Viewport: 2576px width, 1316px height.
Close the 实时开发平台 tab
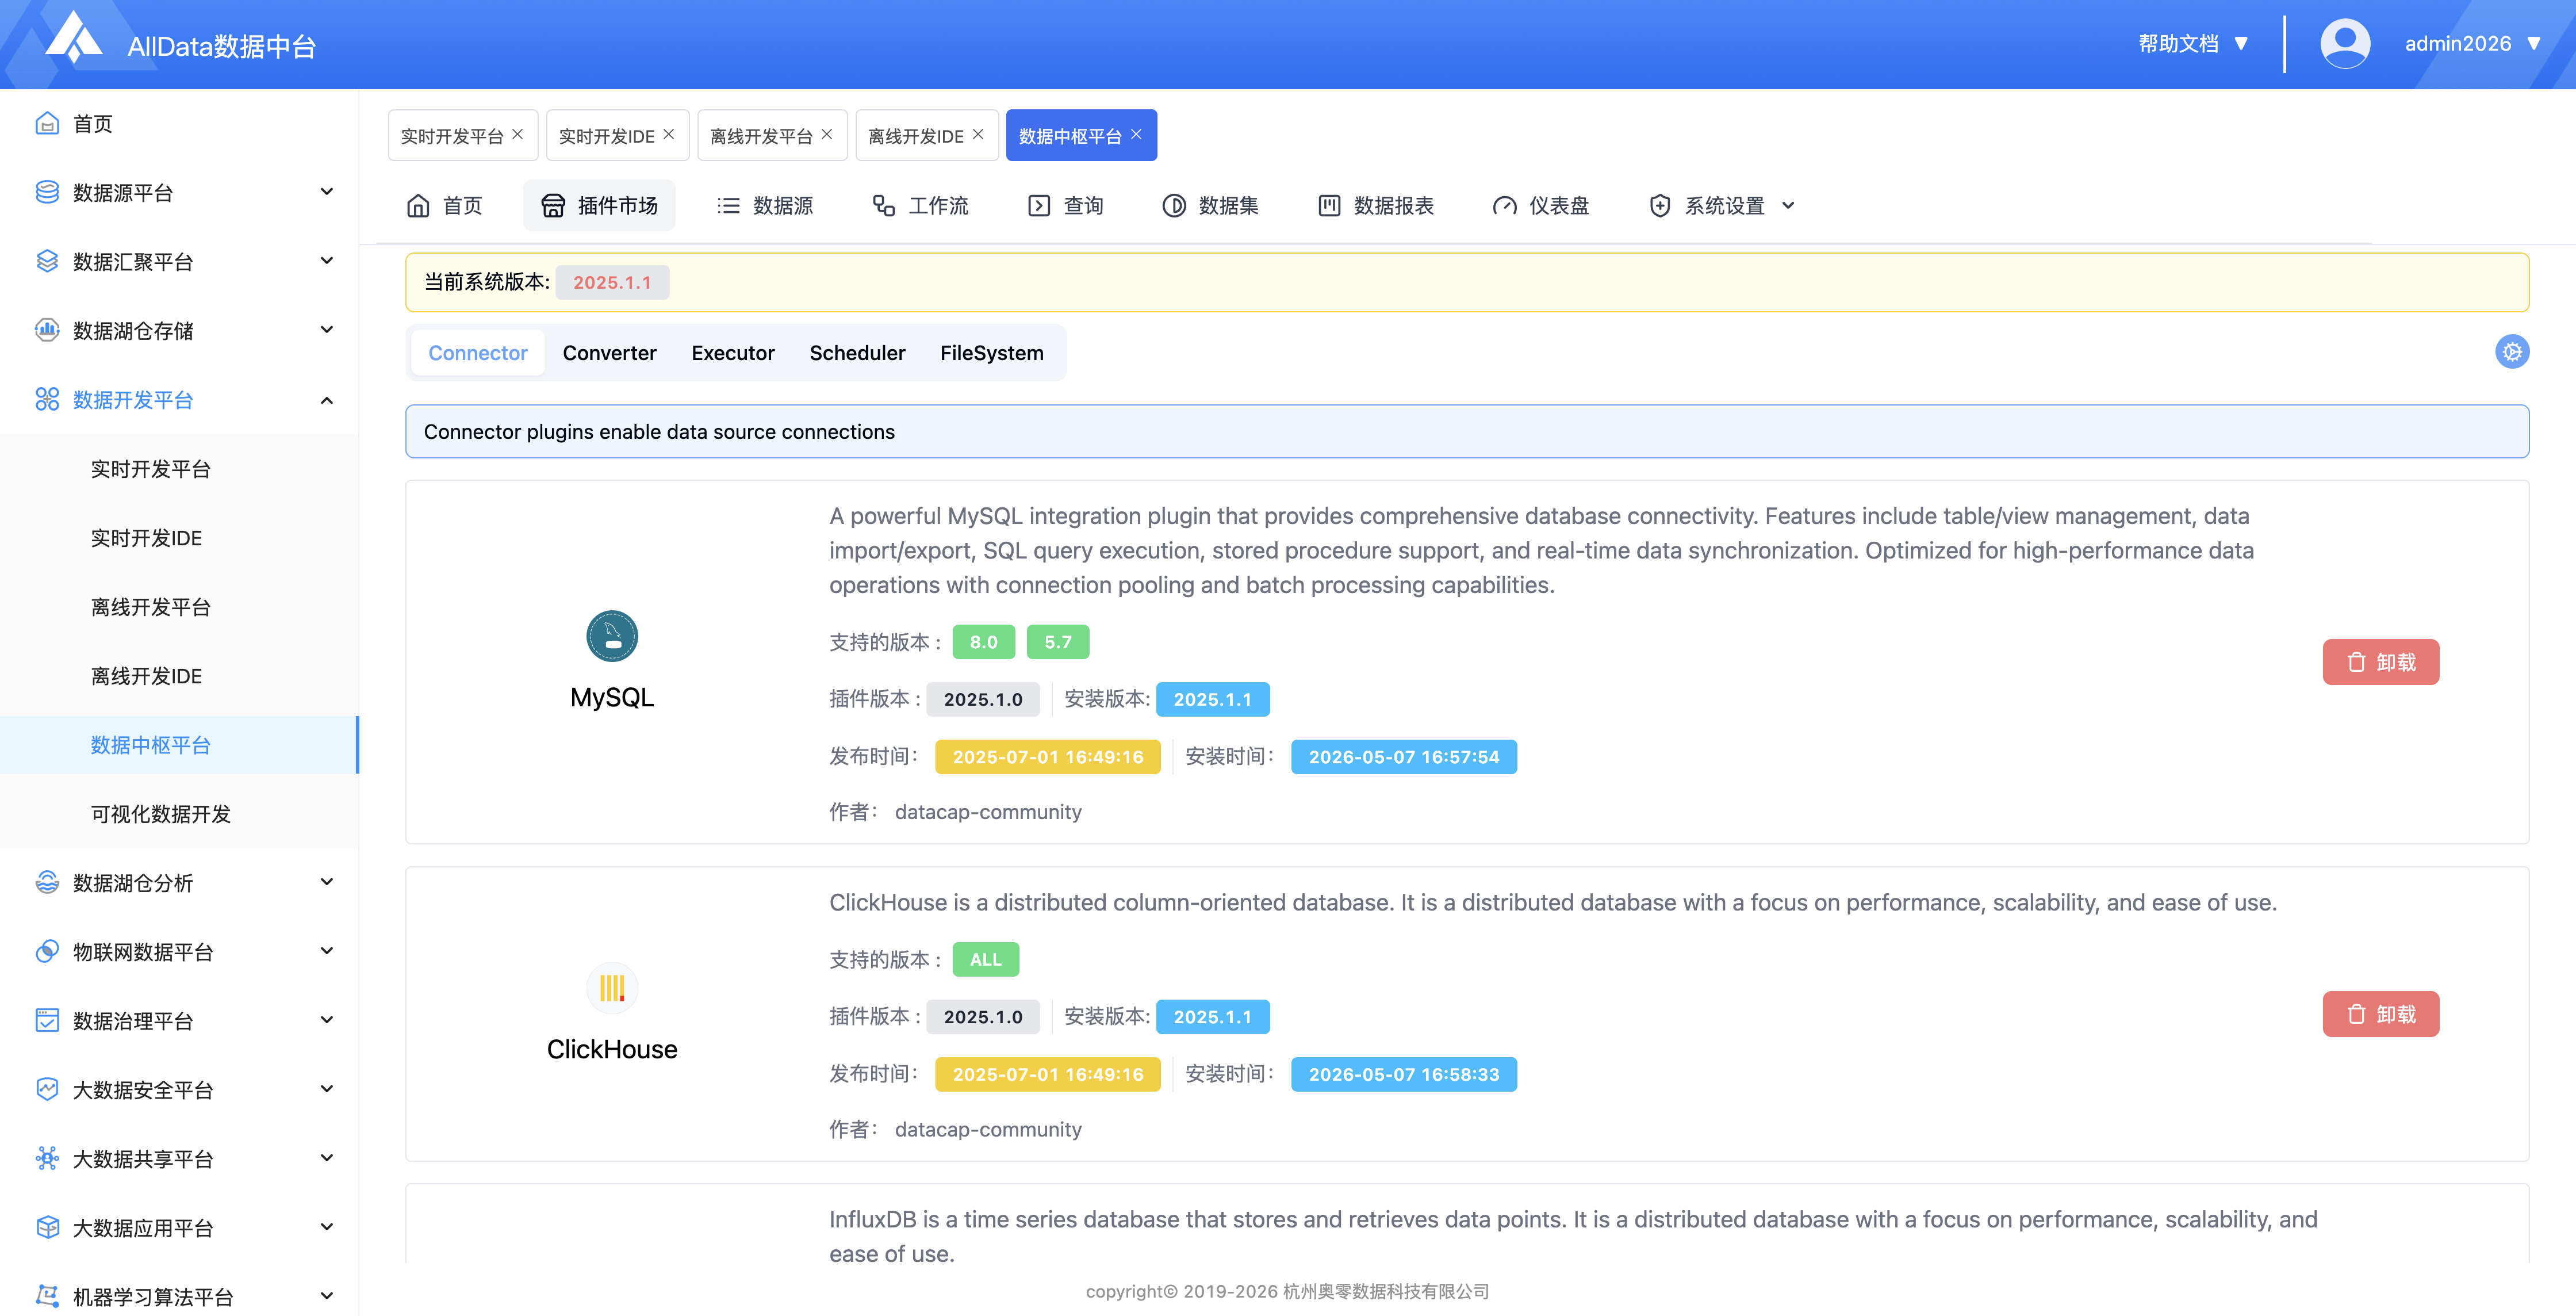pos(518,134)
